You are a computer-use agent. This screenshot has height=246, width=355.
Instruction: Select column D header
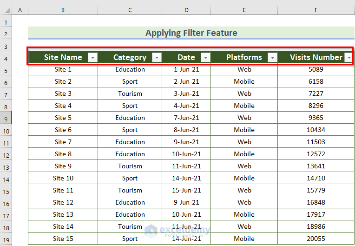(x=186, y=10)
